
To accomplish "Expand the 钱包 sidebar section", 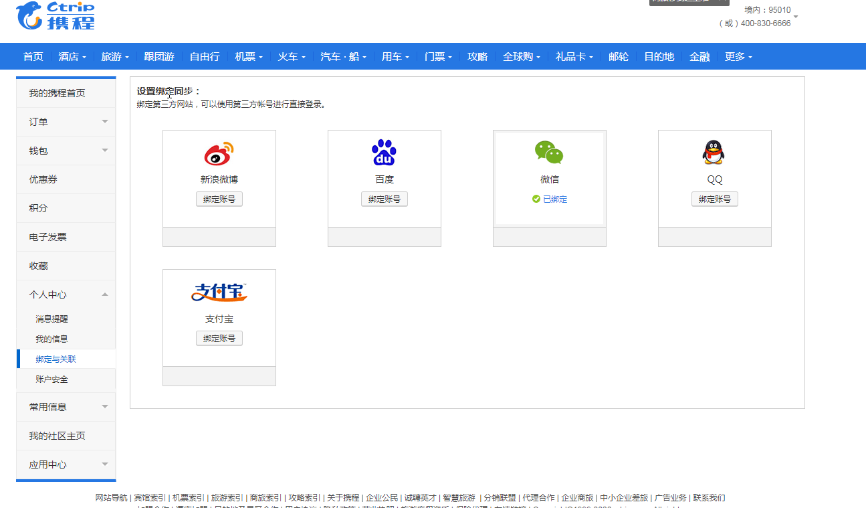I will point(66,151).
